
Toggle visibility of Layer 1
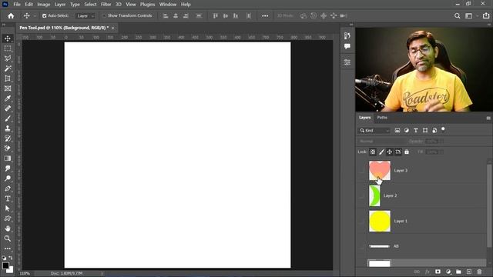pyautogui.click(x=361, y=221)
